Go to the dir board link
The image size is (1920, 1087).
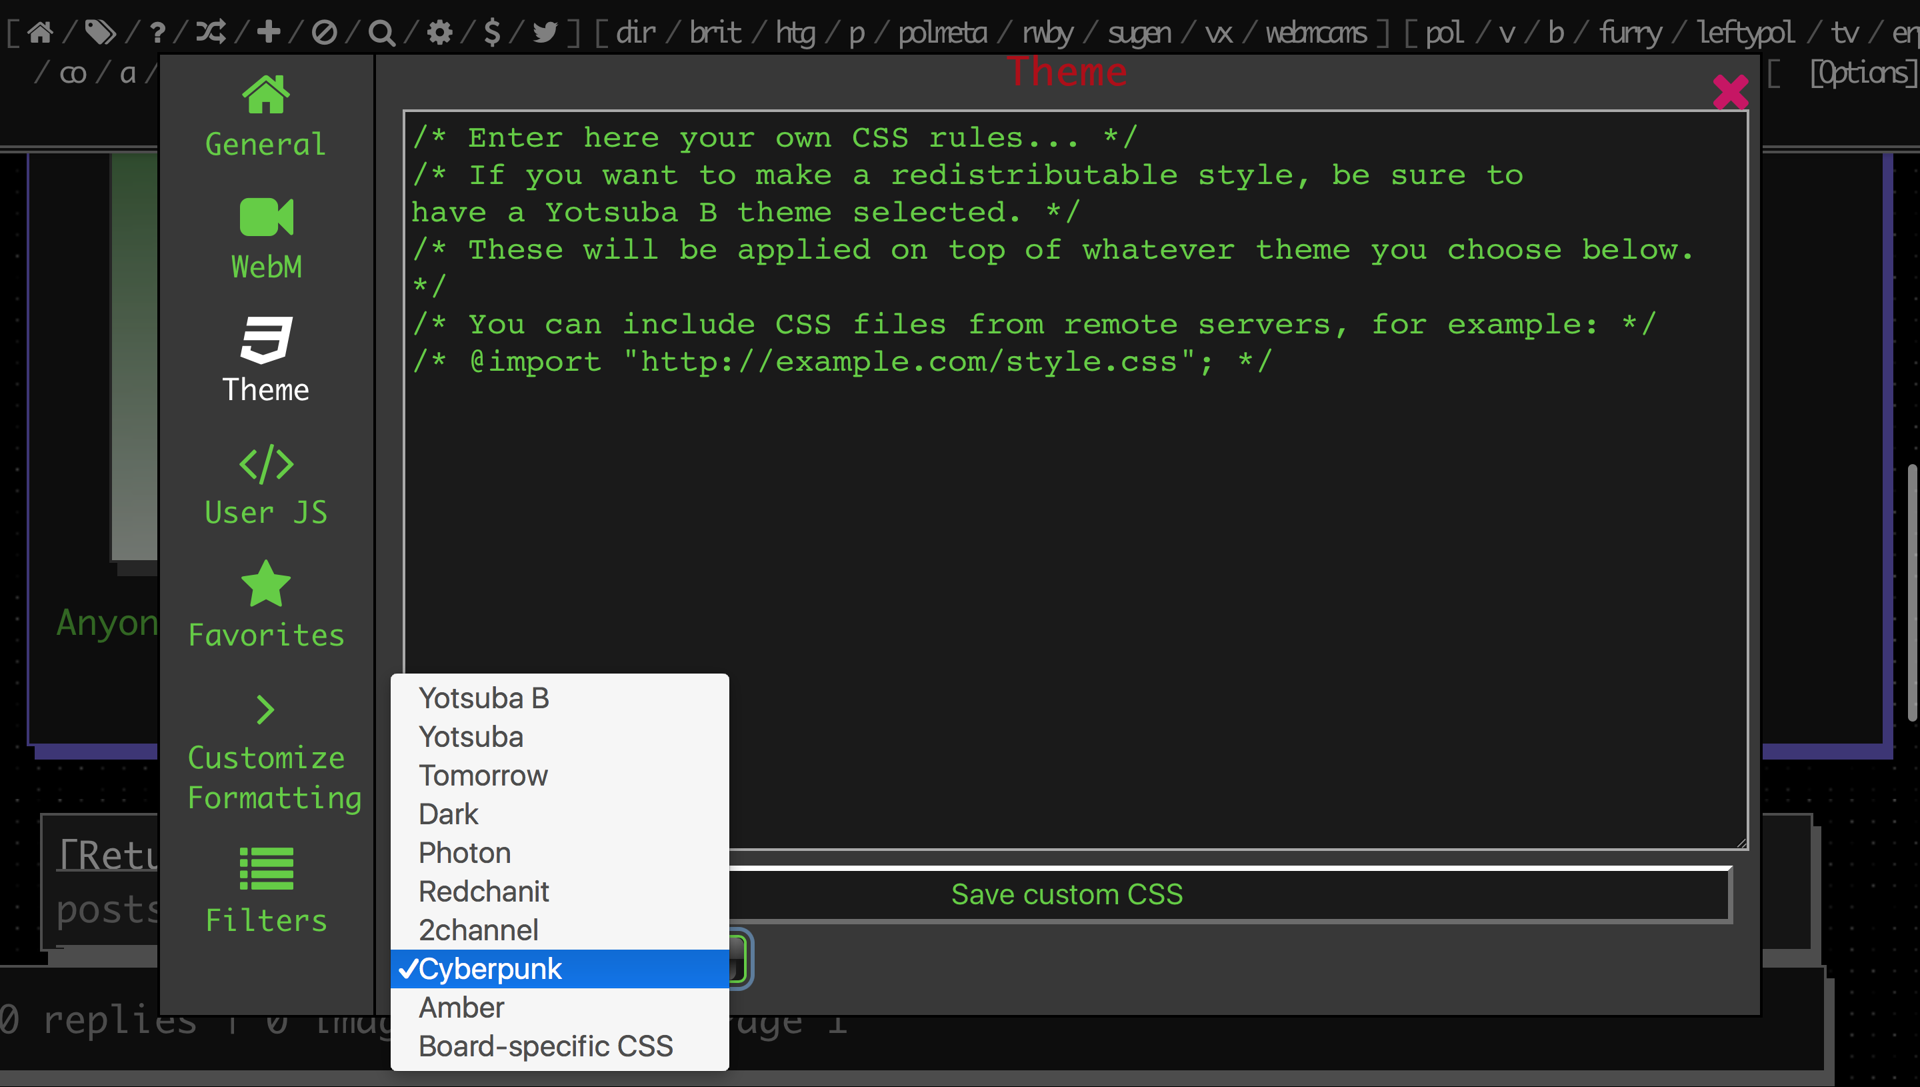click(636, 32)
